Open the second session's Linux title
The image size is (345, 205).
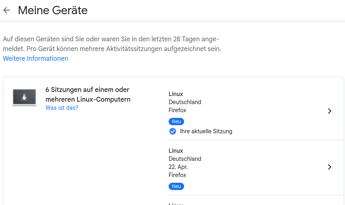(176, 151)
